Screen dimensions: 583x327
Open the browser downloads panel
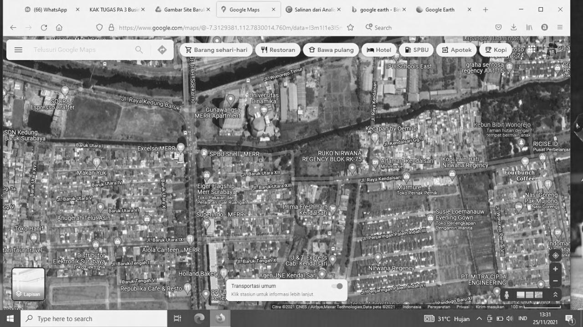[x=513, y=28]
